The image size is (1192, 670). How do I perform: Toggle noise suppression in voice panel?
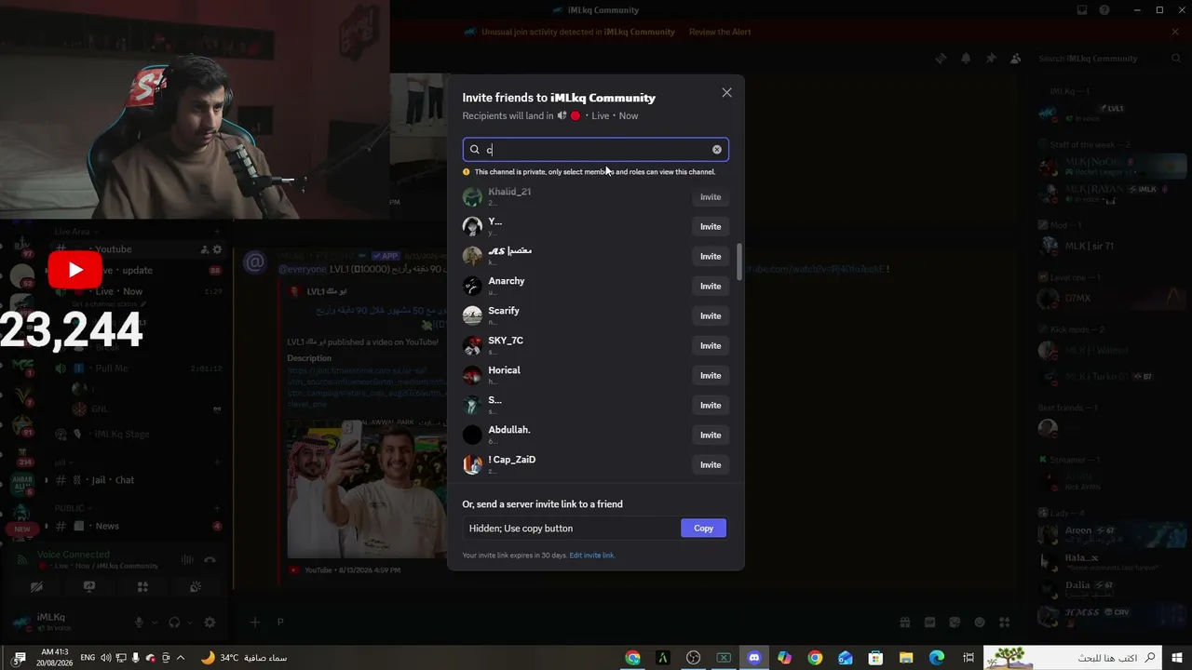coord(187,560)
